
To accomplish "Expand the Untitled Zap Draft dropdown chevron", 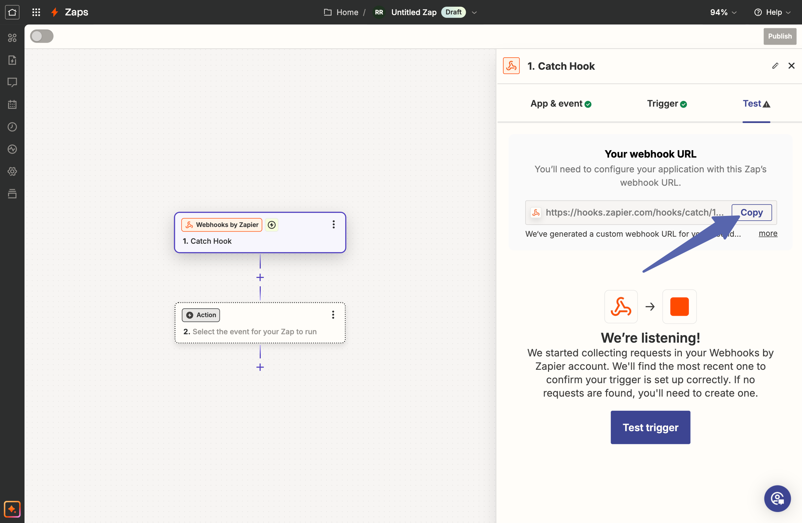I will click(474, 13).
